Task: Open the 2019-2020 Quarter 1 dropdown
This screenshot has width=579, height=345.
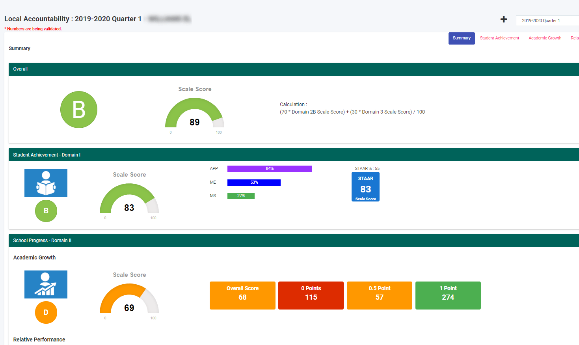Action: tap(547, 21)
